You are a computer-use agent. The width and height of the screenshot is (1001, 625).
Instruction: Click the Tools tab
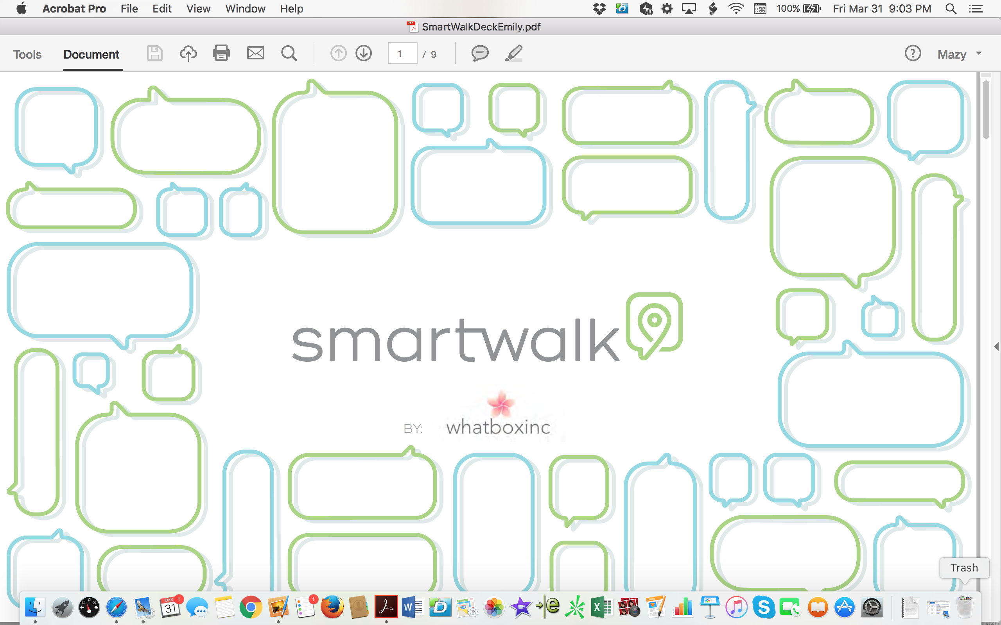27,54
